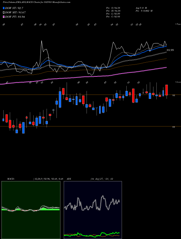The height and width of the screenshot is (239, 181).
Task: Click the 88 price axis label
Action: click(173, 127)
